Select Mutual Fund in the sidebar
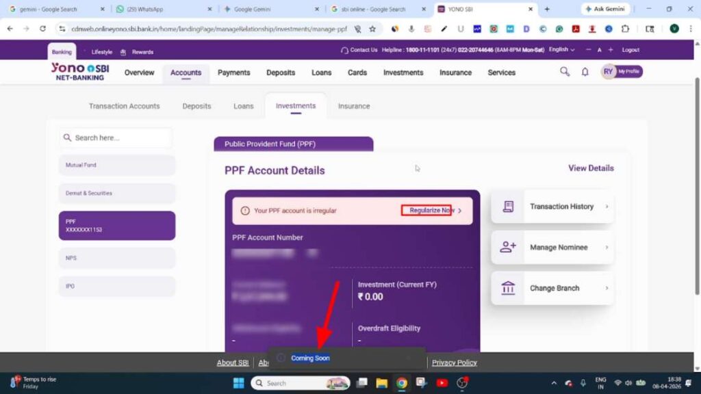Screen dimensions: 701x394 (x=116, y=166)
